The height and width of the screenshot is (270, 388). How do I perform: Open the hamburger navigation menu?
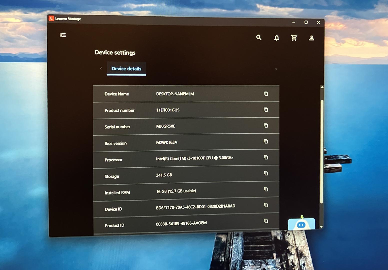coord(63,35)
